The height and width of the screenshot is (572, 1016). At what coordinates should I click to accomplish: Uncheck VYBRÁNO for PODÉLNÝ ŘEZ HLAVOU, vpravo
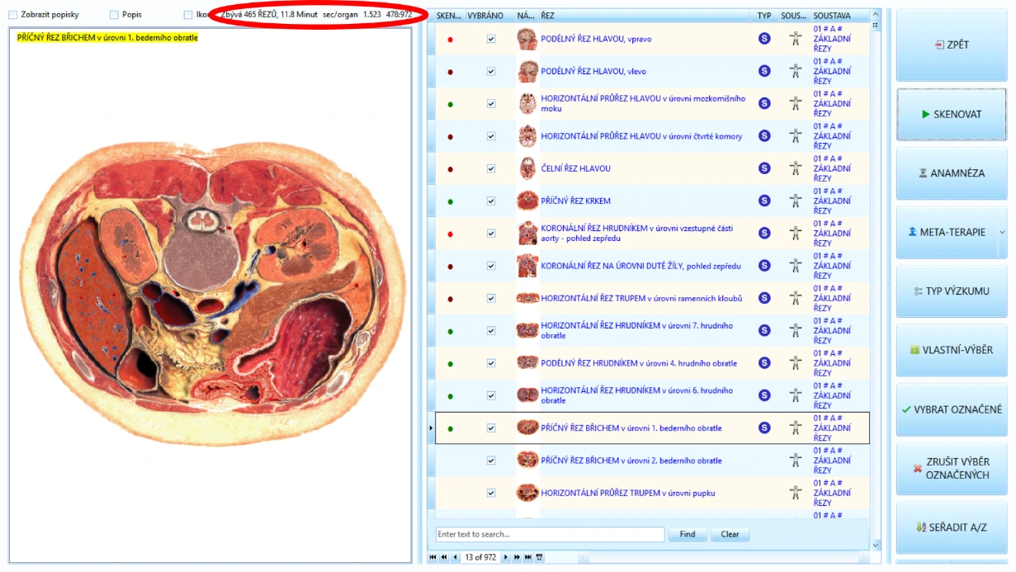(x=491, y=39)
